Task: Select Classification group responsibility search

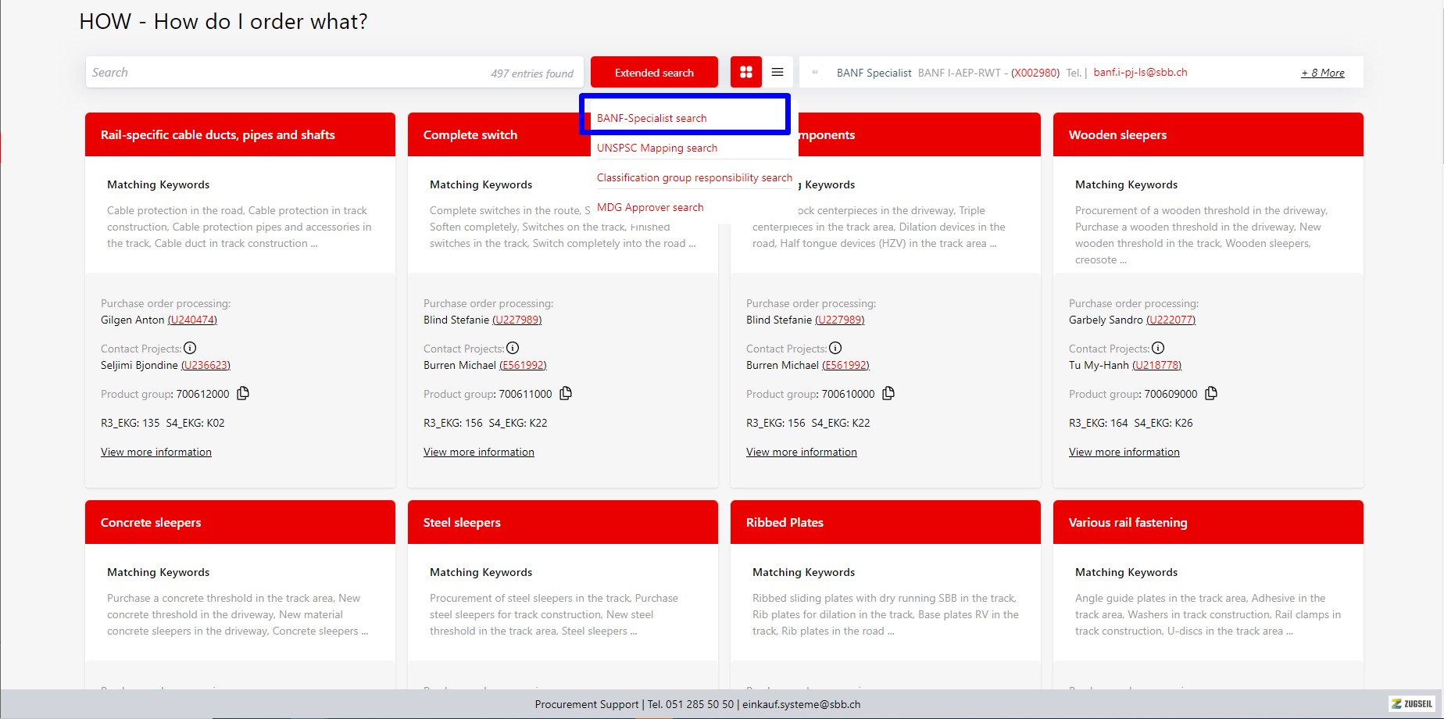Action: [694, 177]
